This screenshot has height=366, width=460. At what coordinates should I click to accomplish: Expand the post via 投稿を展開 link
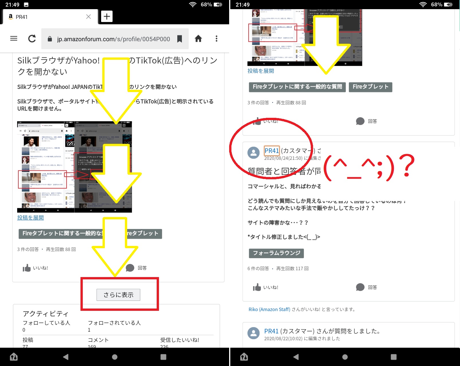(30, 218)
